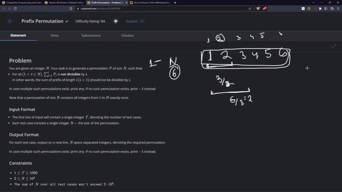
Task: Click the red extension icon in the toolbar
Action: 315,9
